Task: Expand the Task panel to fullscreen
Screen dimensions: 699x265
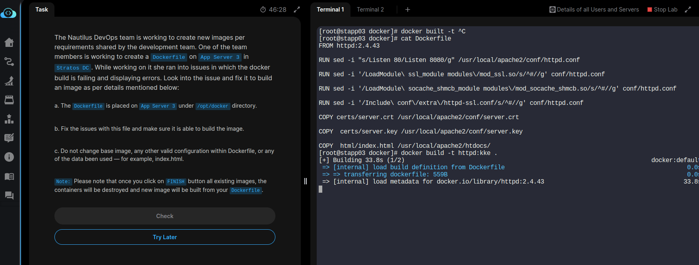Action: coord(297,10)
